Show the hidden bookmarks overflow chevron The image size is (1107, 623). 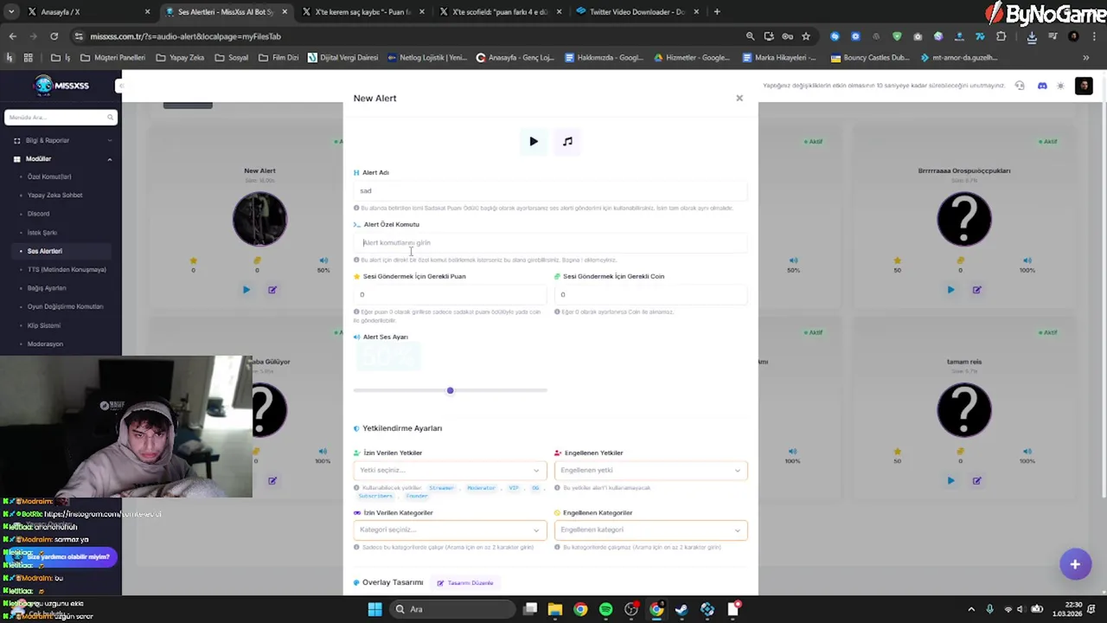point(1086,58)
